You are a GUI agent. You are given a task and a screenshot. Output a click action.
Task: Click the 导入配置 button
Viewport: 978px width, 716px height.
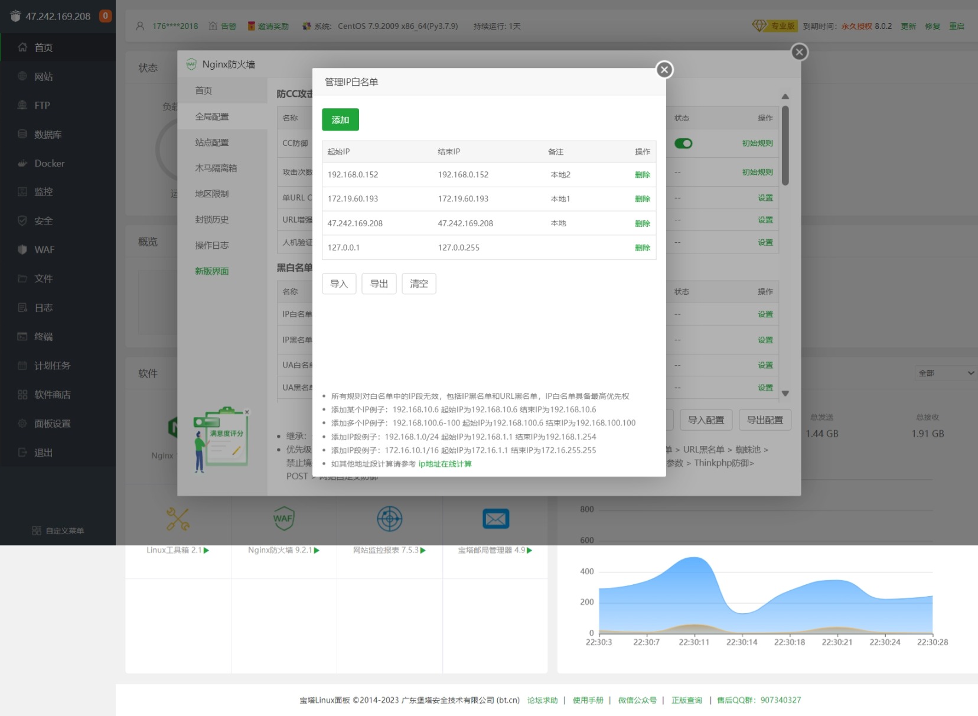pos(706,420)
